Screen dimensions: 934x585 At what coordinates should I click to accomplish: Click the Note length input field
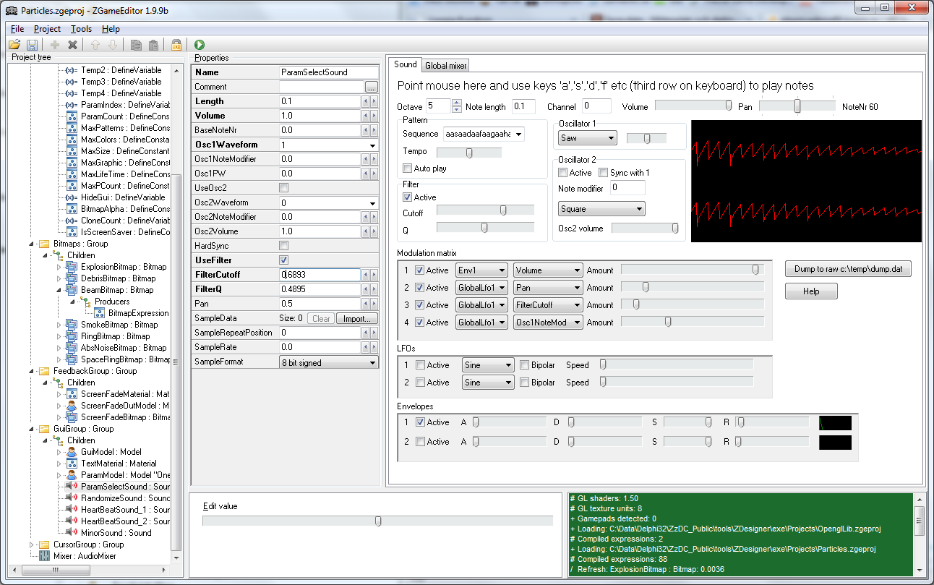pyautogui.click(x=523, y=107)
